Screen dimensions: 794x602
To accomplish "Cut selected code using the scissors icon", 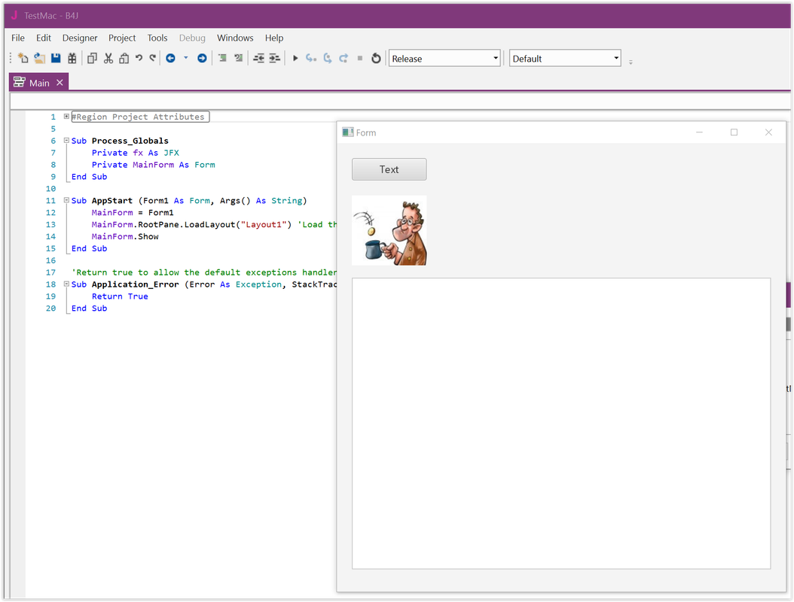I will click(x=108, y=58).
